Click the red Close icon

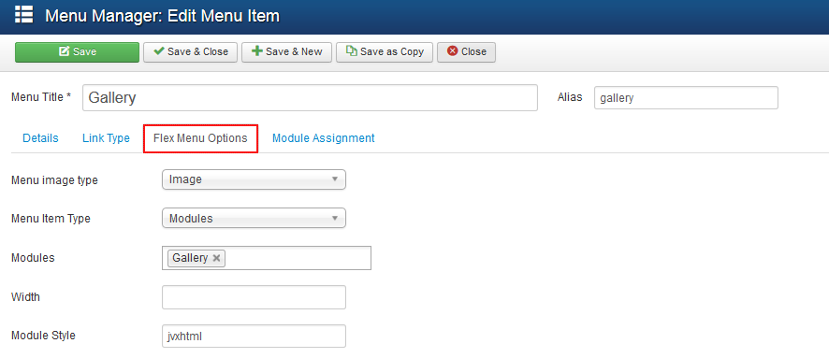(x=452, y=51)
